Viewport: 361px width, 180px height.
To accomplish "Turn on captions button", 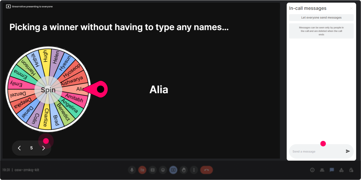I will [x=153, y=170].
